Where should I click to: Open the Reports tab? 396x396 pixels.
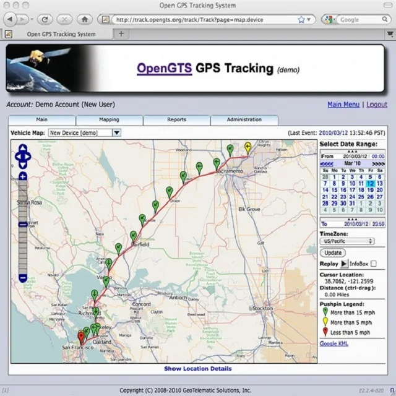(176, 119)
